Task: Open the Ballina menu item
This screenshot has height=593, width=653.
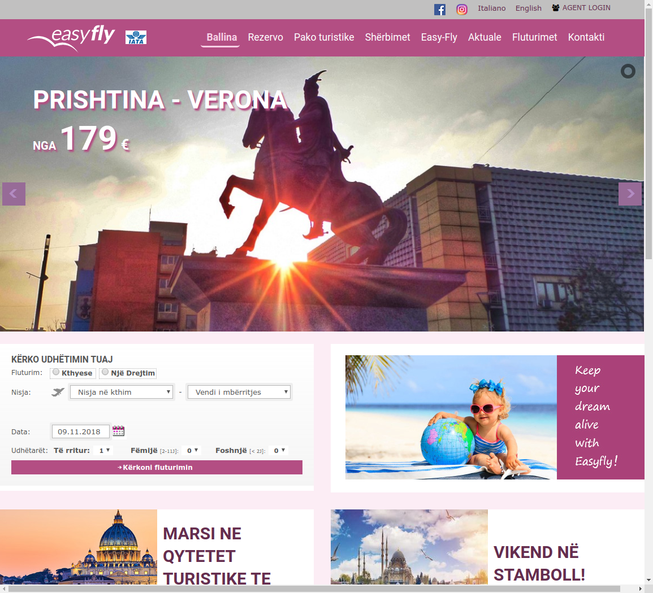Action: (x=222, y=37)
